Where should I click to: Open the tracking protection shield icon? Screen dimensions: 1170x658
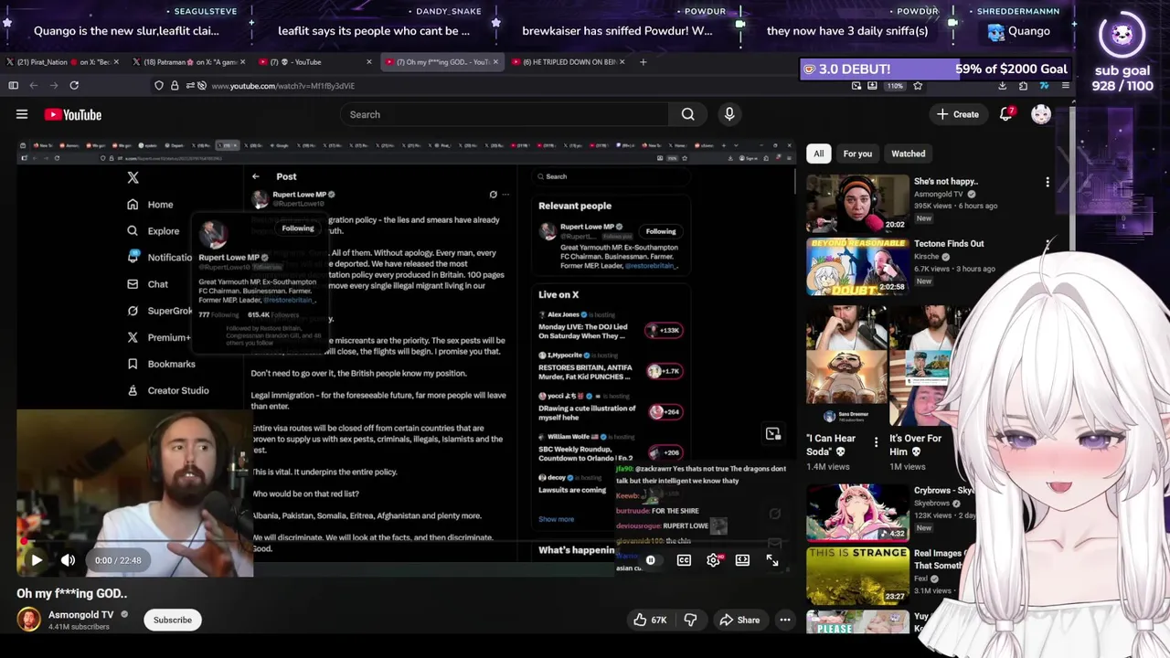[159, 86]
